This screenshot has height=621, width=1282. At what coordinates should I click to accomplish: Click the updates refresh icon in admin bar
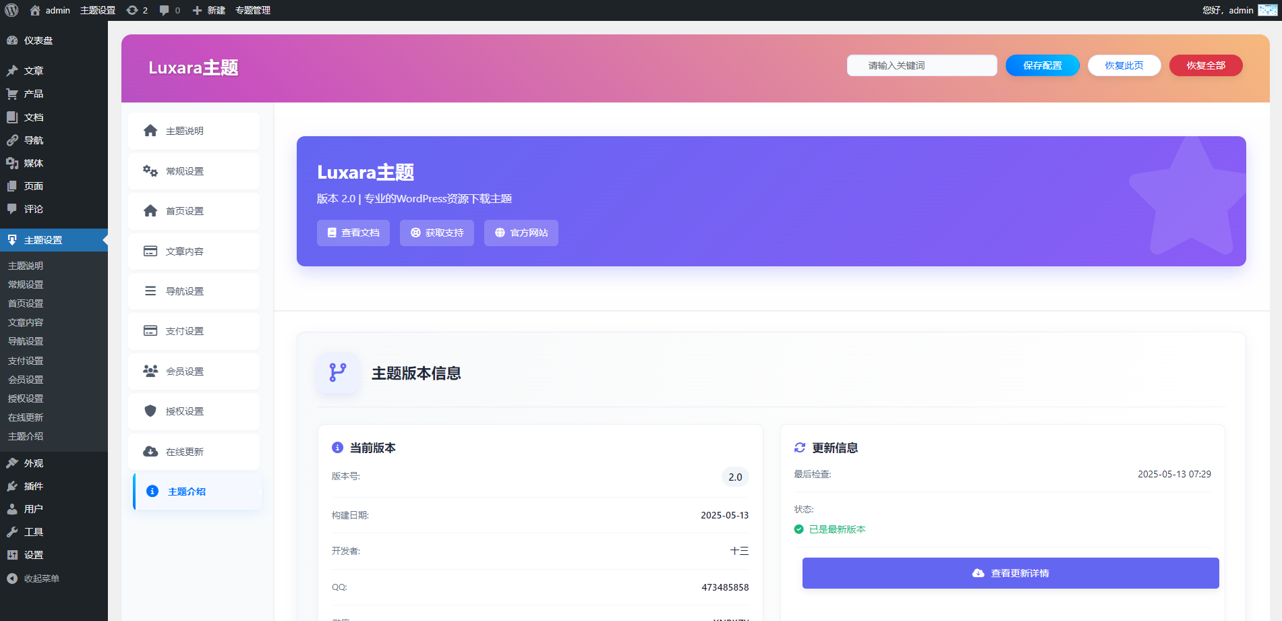(x=132, y=10)
